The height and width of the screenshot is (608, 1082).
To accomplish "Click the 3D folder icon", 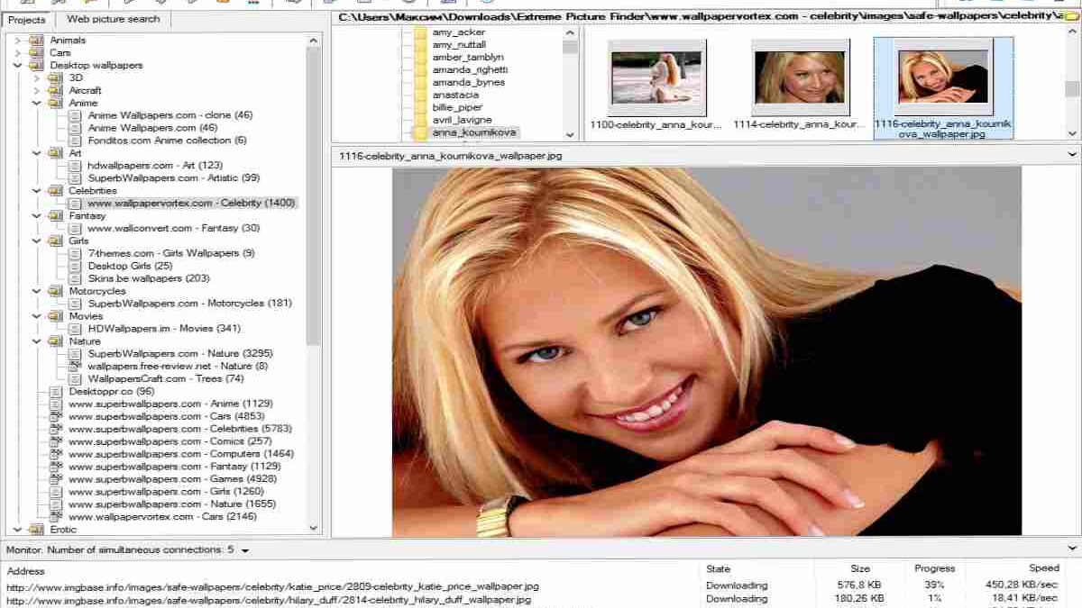I will (x=56, y=78).
